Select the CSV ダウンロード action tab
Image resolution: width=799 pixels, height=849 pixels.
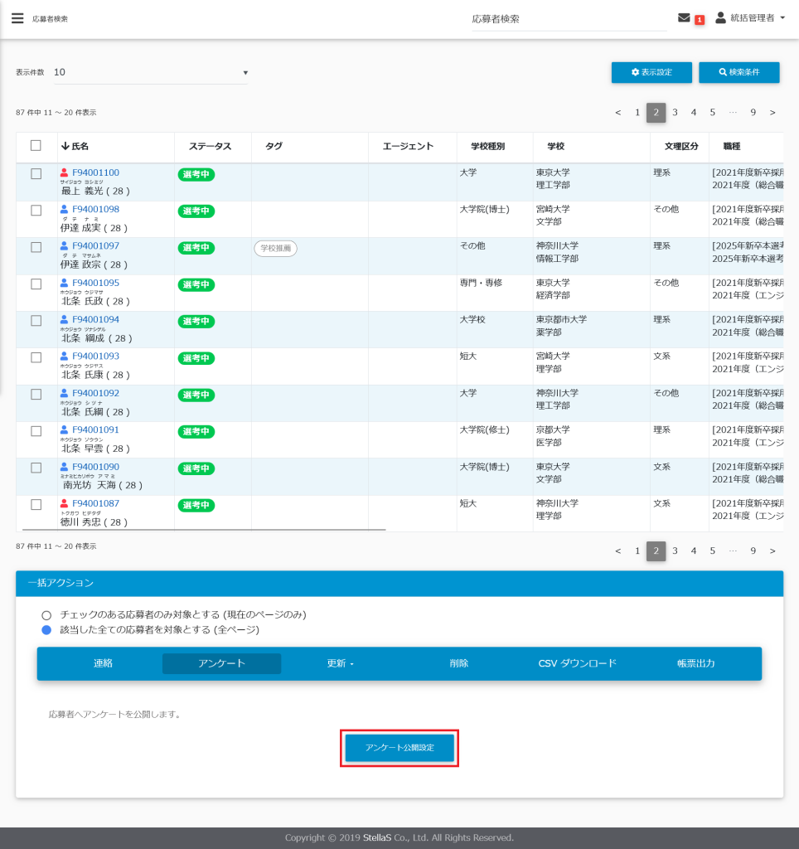(577, 663)
